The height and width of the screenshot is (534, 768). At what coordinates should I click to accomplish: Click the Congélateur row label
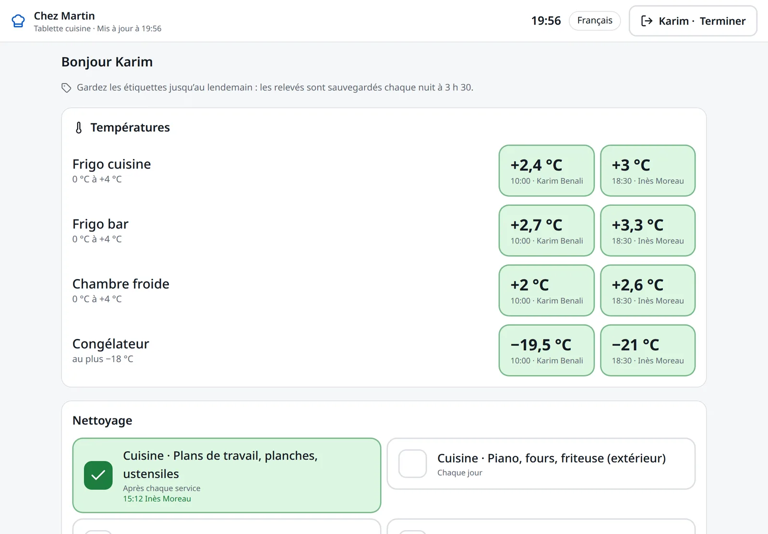coord(111,344)
